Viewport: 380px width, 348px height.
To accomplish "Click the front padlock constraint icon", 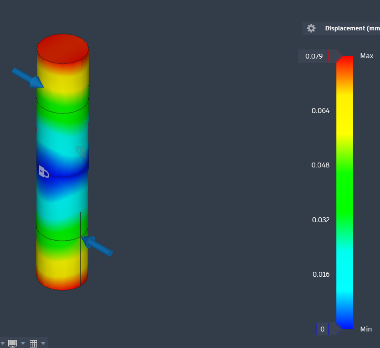I will coord(44,172).
